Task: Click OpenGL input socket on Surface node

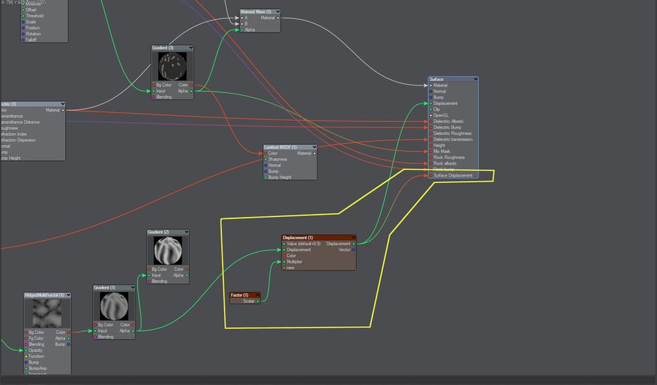Action: coord(431,115)
